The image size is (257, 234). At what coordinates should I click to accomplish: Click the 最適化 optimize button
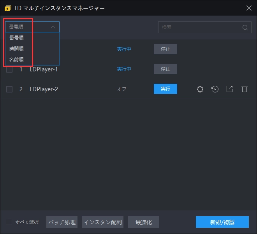(x=144, y=222)
